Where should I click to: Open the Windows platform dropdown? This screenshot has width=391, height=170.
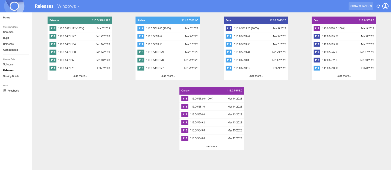[68, 6]
